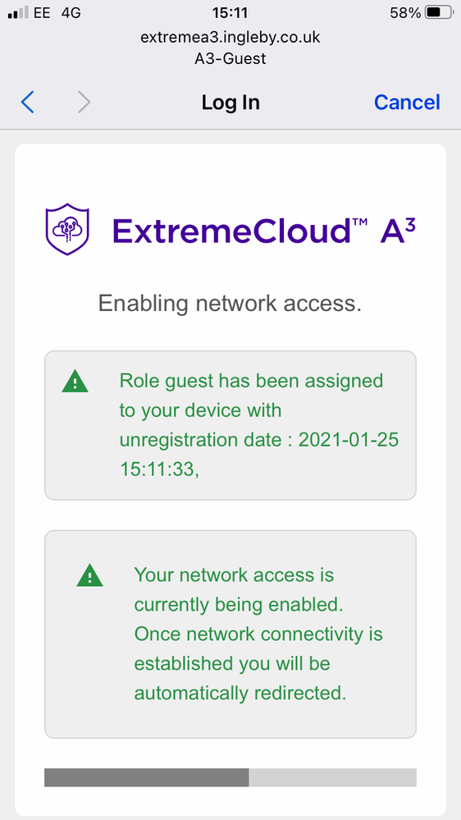Tap the cellular signal bars icon

[x=18, y=12]
